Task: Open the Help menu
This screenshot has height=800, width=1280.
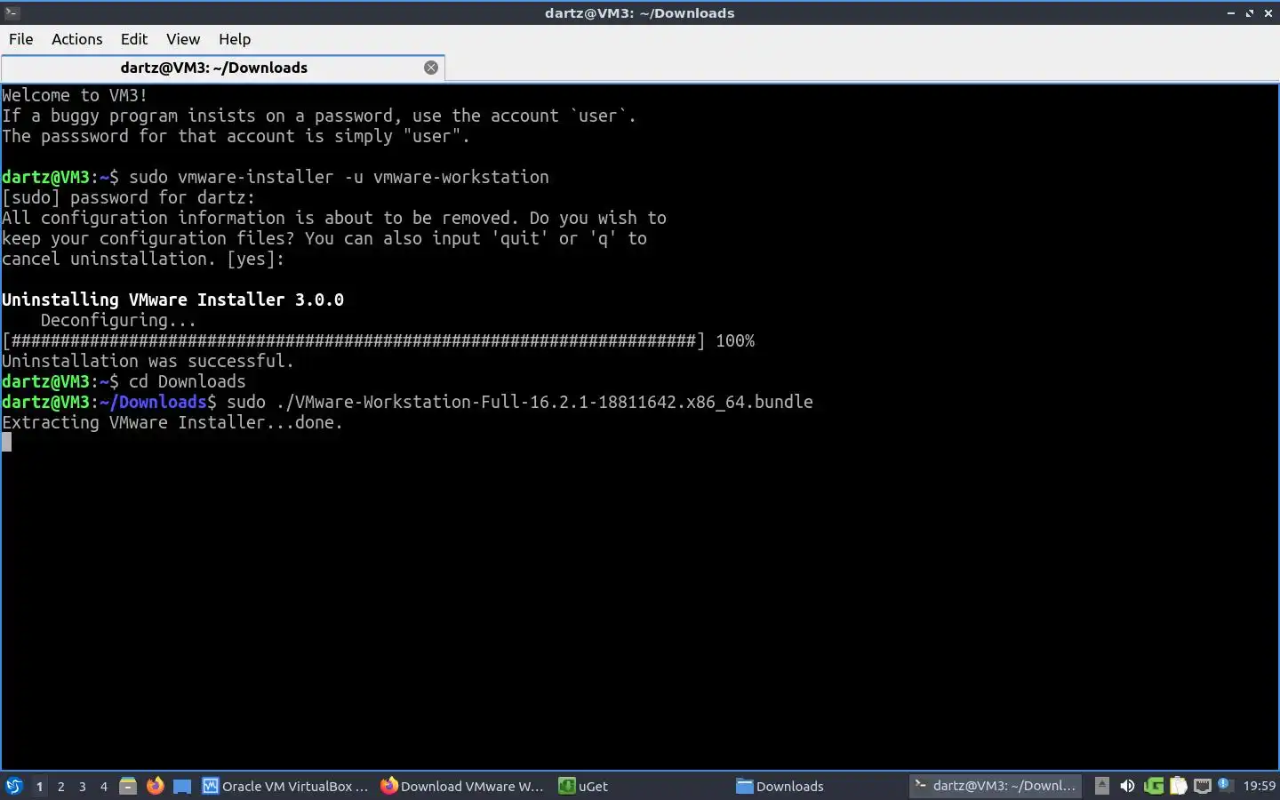Action: tap(235, 39)
